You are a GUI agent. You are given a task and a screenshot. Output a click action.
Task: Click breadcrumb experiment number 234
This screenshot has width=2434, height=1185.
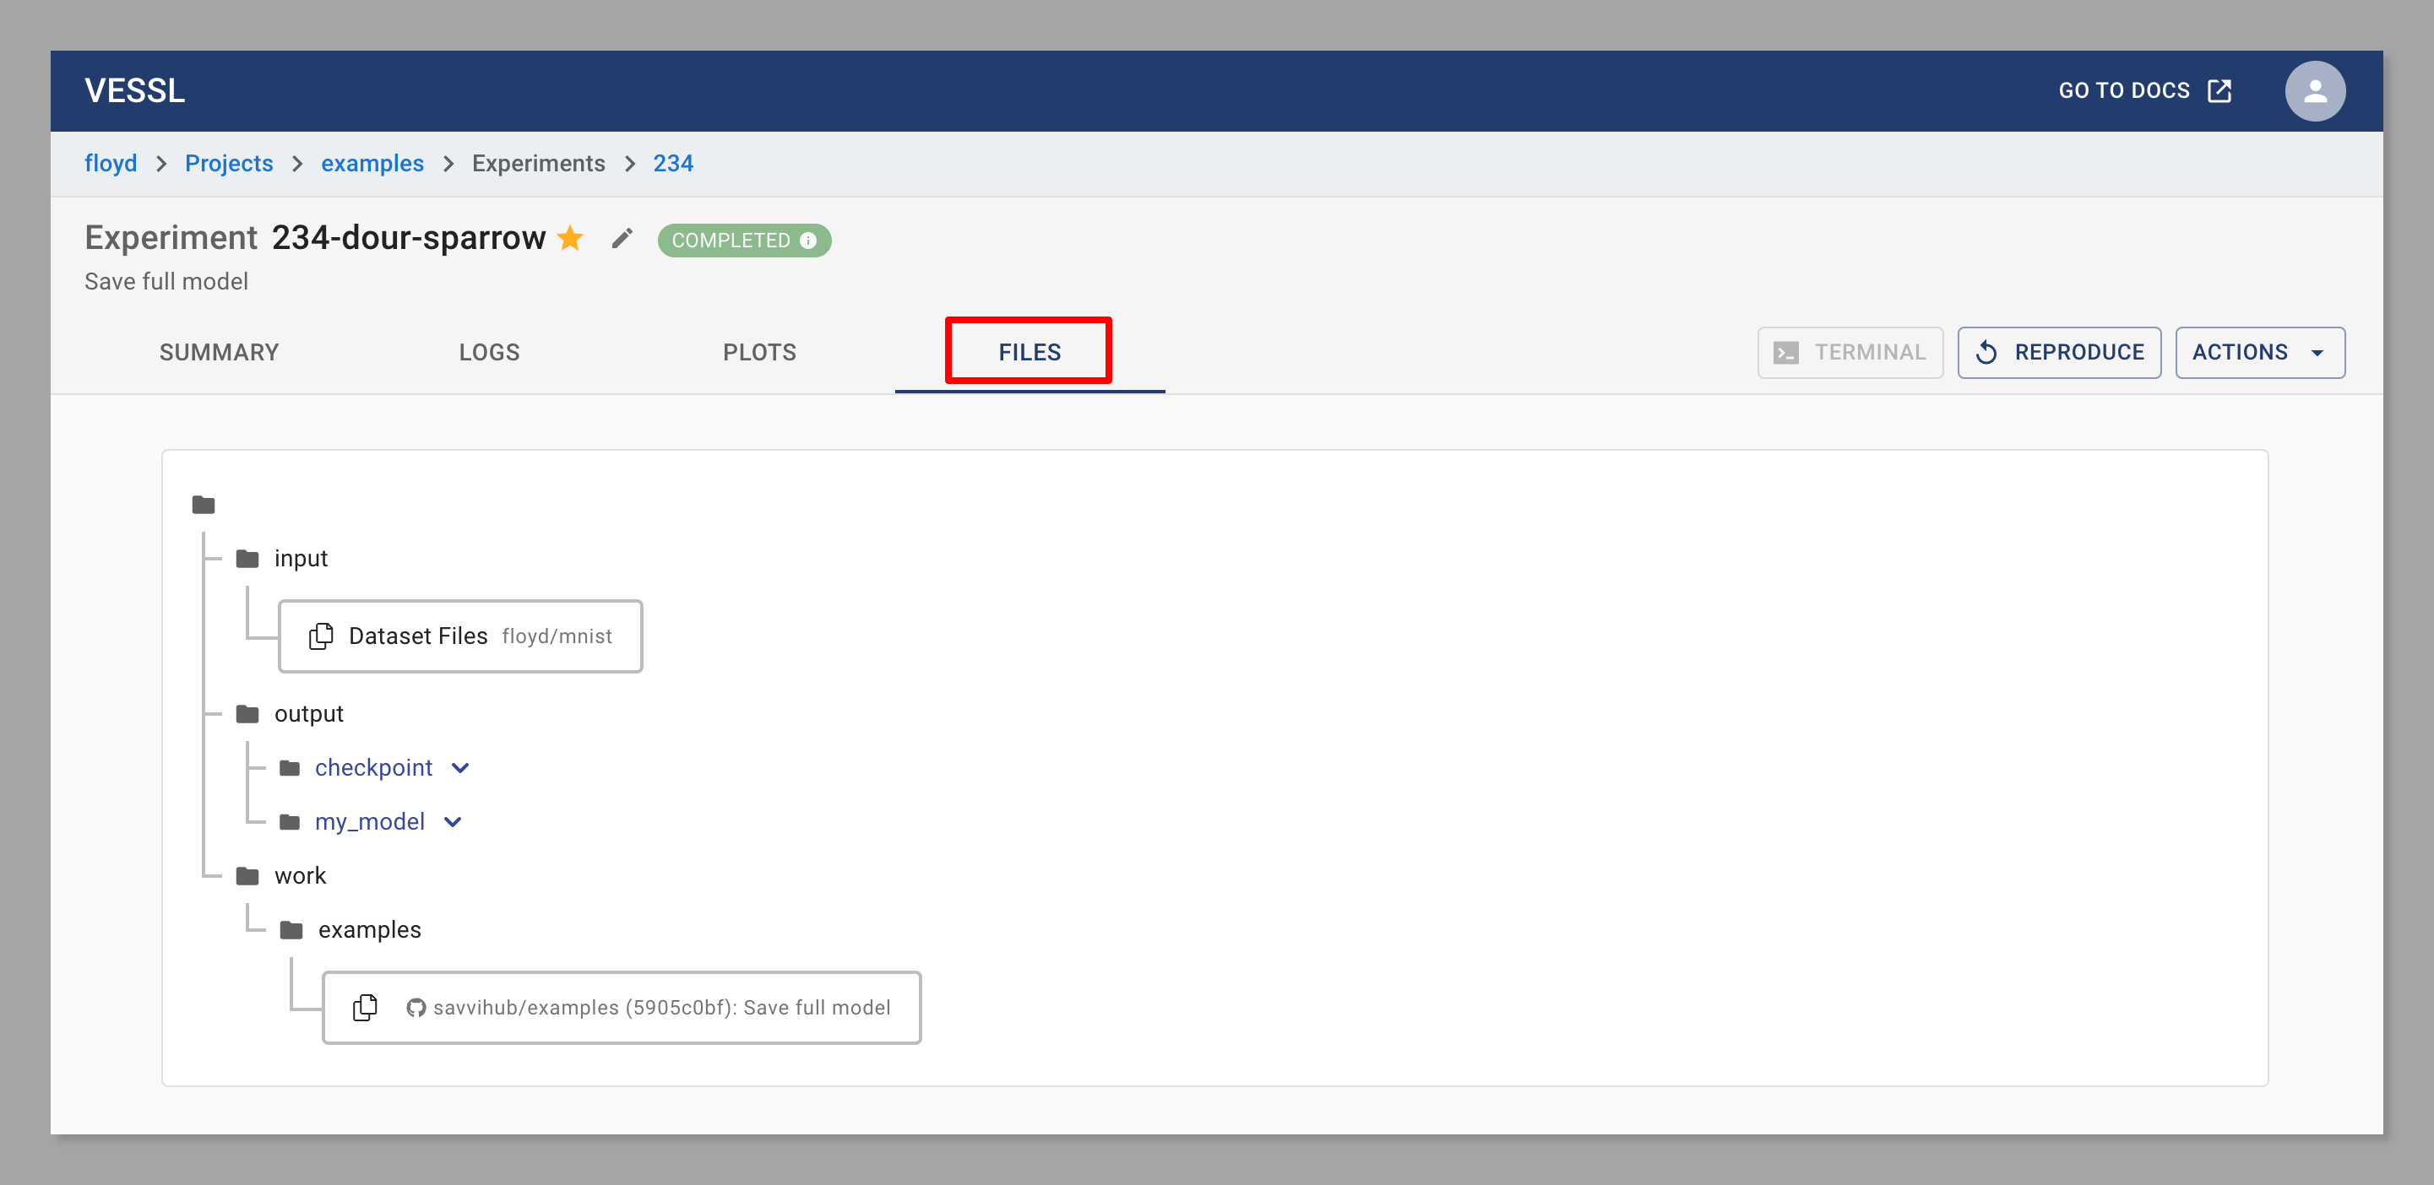(x=674, y=164)
